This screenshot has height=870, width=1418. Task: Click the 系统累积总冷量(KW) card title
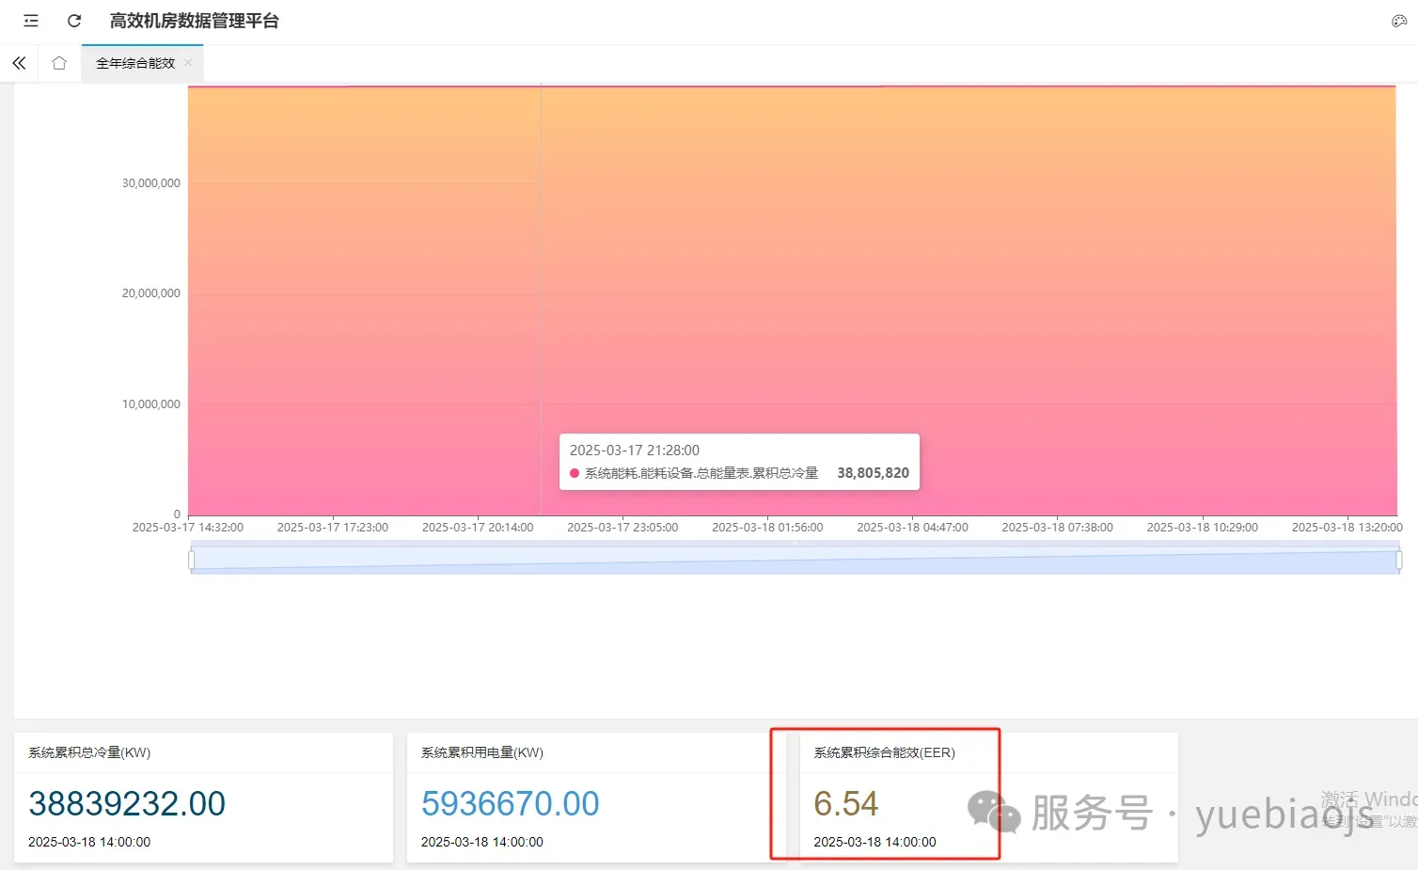[x=89, y=752]
